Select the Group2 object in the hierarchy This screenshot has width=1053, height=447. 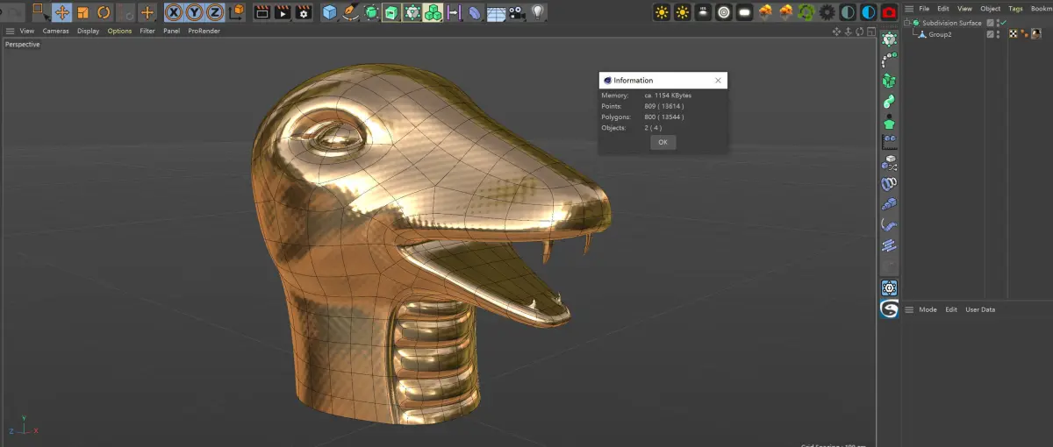pos(940,34)
